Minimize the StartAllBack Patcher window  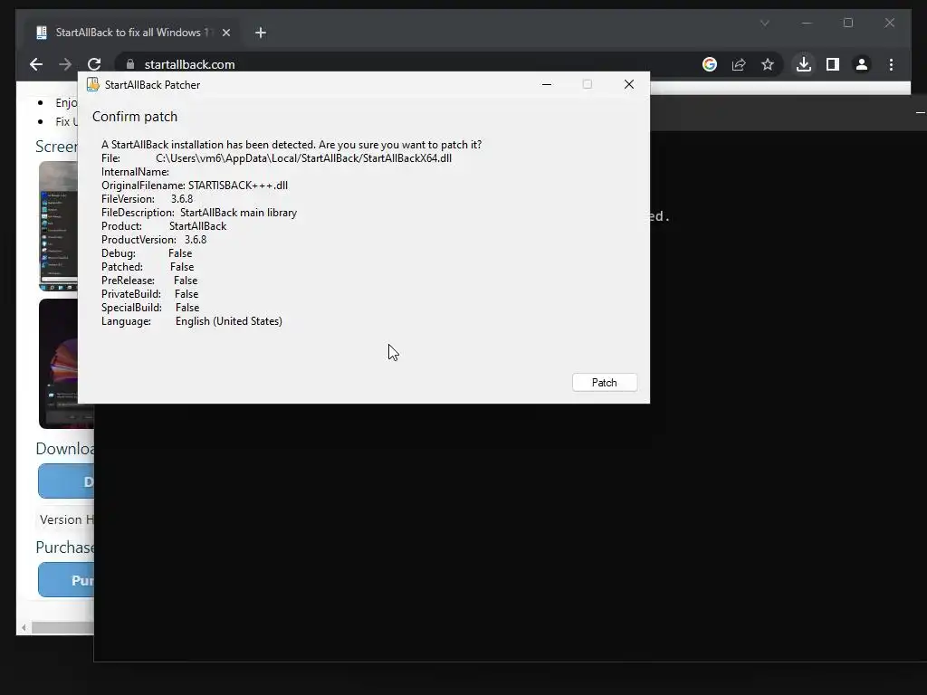point(547,84)
